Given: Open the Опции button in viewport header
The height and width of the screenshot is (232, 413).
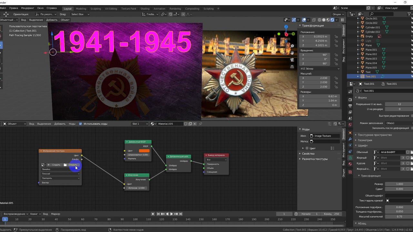Looking at the screenshot, I should pos(338,14).
